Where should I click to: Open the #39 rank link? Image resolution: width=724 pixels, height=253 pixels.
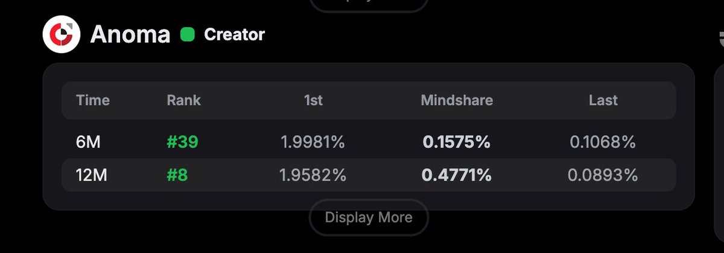click(x=182, y=142)
